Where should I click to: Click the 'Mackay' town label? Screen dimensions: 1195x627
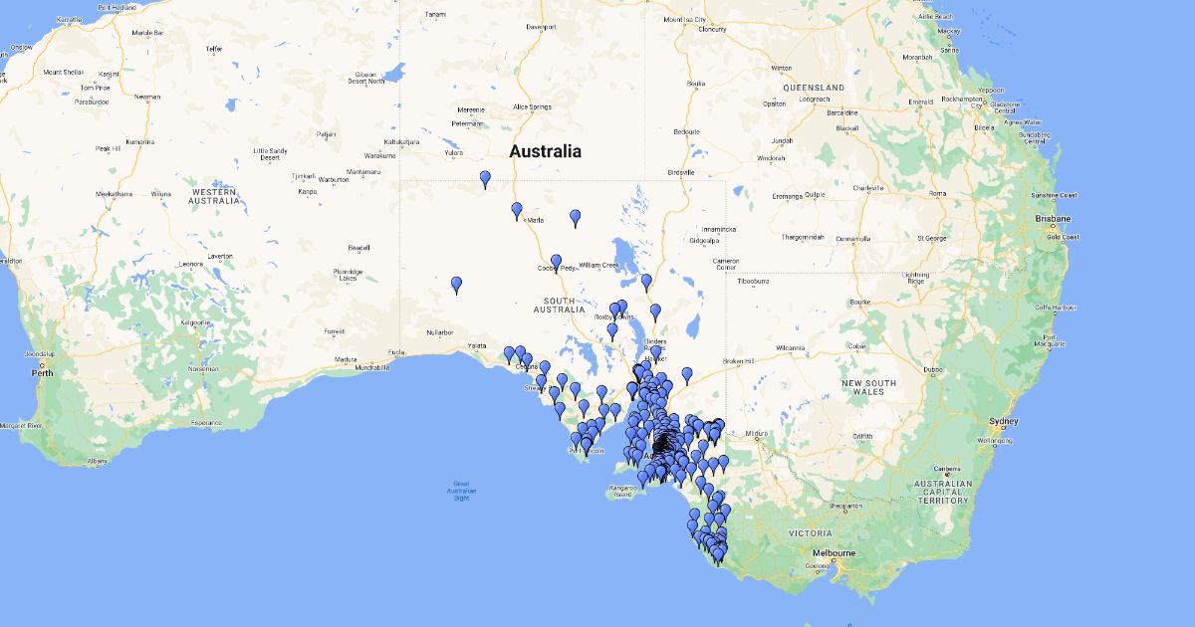pyautogui.click(x=948, y=31)
